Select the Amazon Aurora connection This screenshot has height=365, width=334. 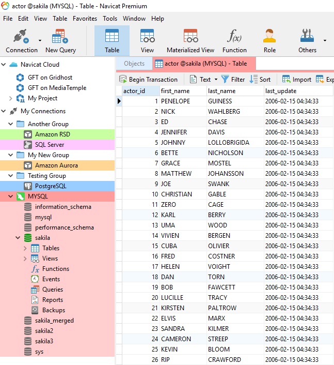pyautogui.click(x=57, y=165)
